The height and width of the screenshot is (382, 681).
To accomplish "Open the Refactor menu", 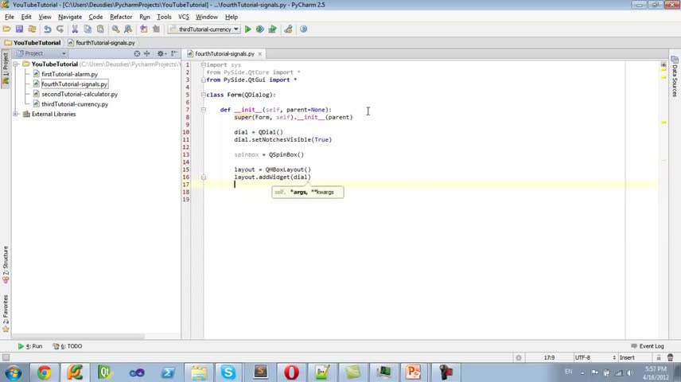I will 121,17.
